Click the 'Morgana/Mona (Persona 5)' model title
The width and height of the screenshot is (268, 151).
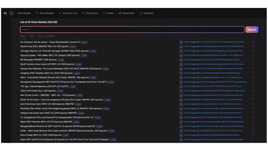[58, 126]
